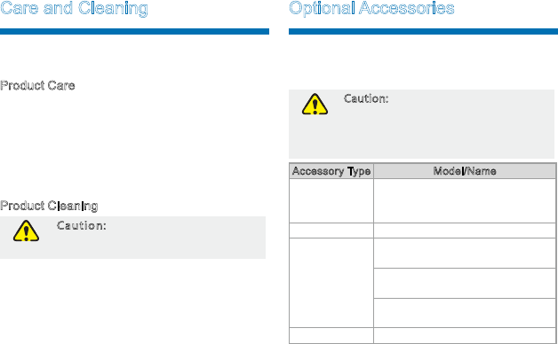Click the blue bar under Care and Cleaning
Screen dimensions: 558x344
tap(134, 32)
